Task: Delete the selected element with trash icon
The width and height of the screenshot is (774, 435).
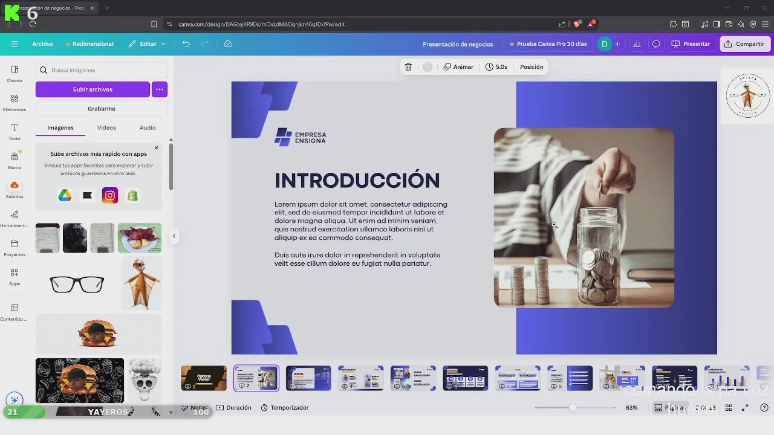Action: pos(409,67)
